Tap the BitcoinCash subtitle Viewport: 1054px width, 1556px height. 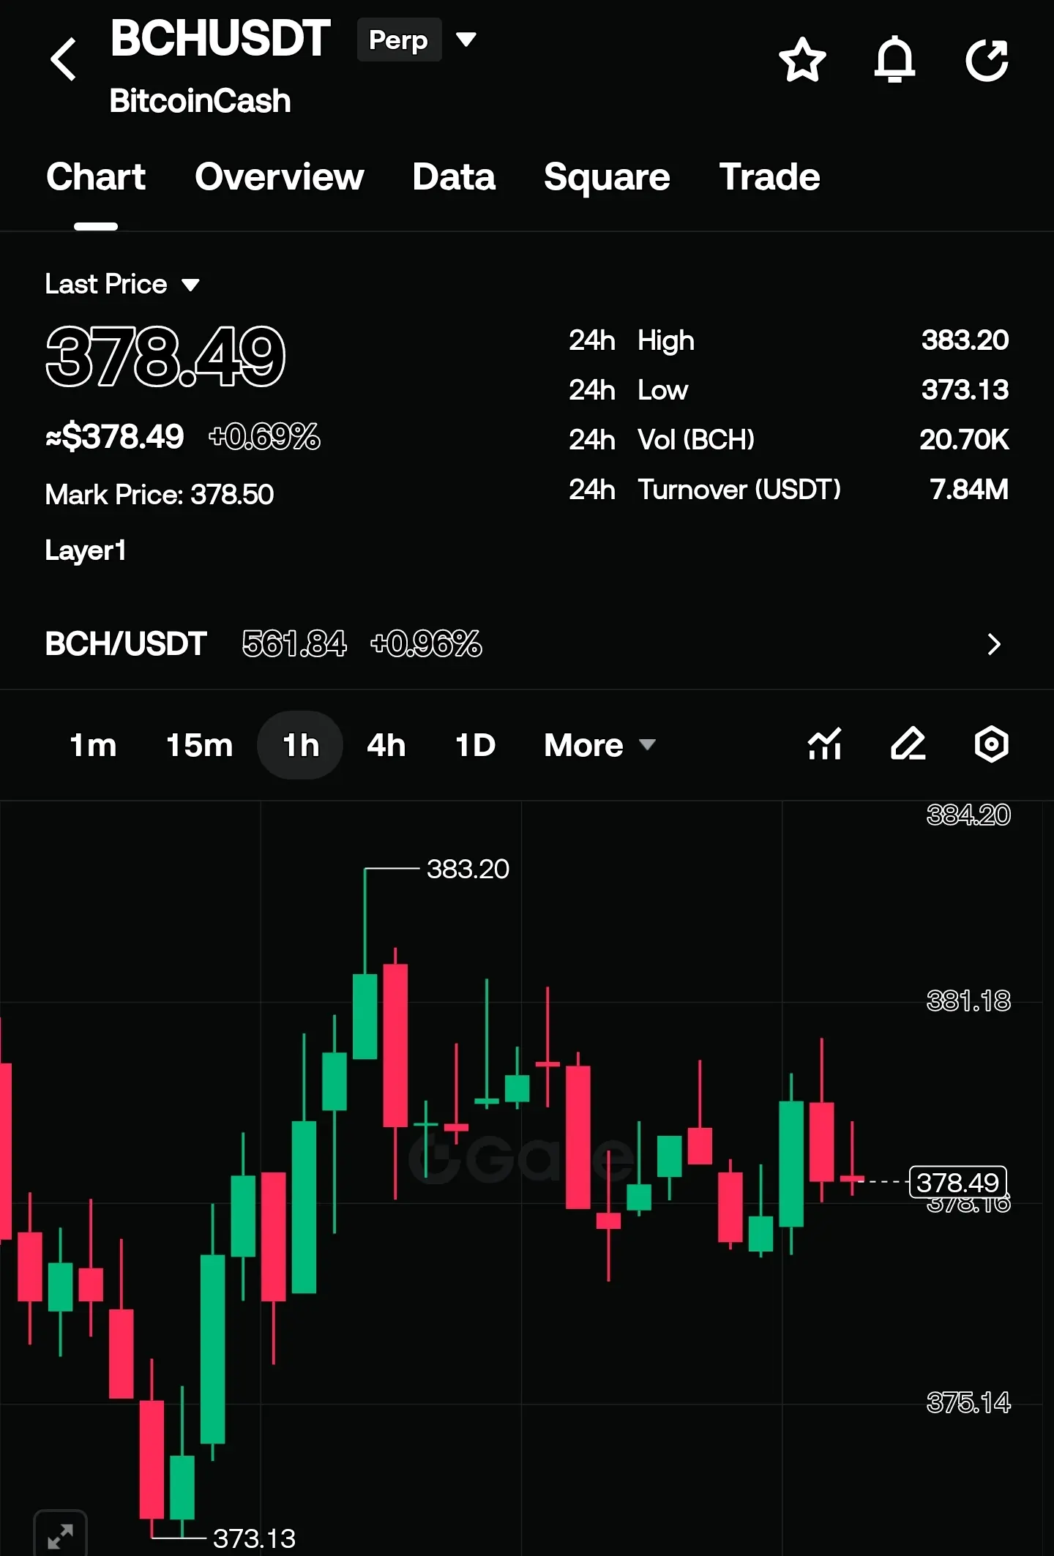200,101
